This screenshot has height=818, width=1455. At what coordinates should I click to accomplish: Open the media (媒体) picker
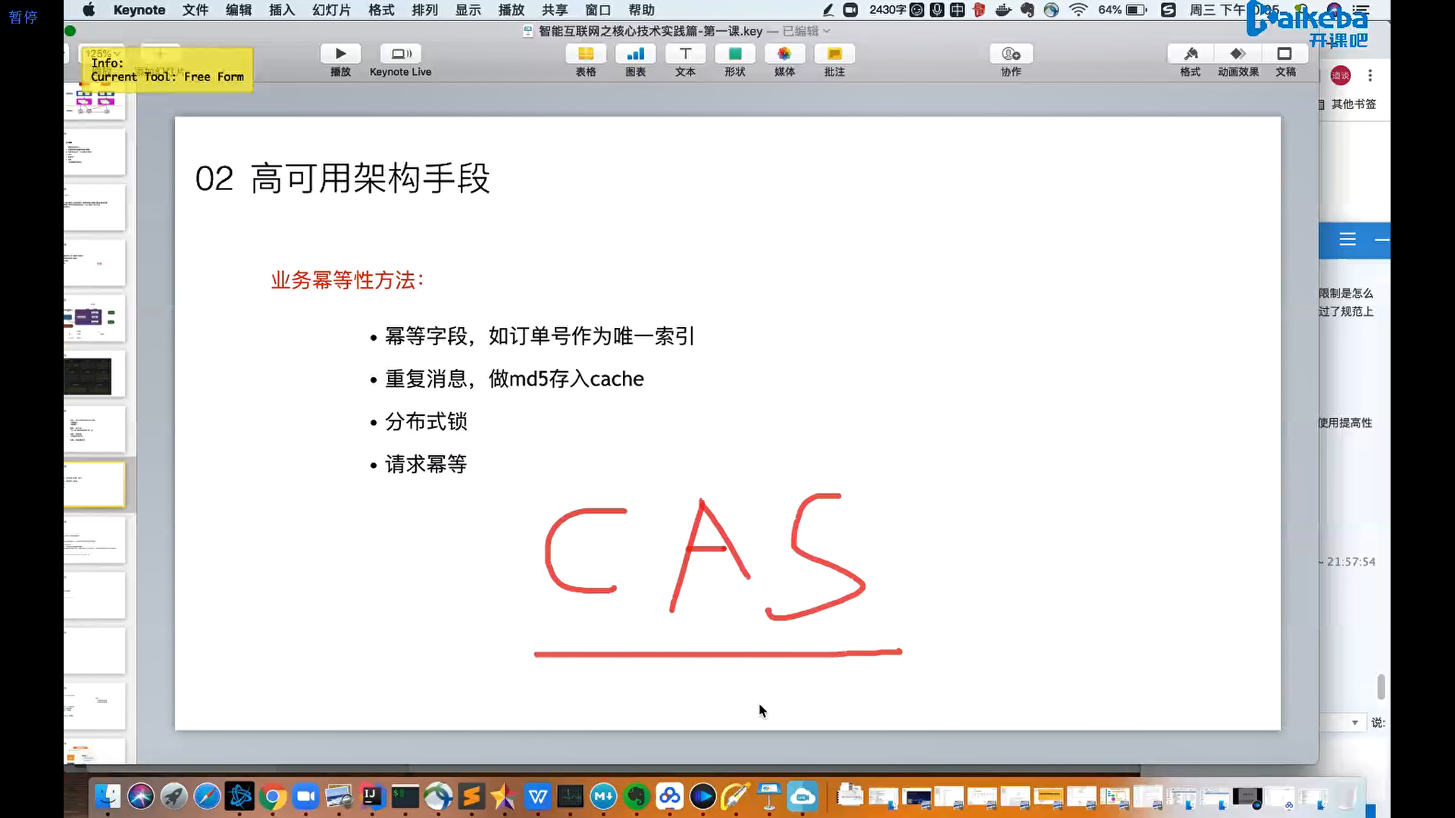coord(784,55)
